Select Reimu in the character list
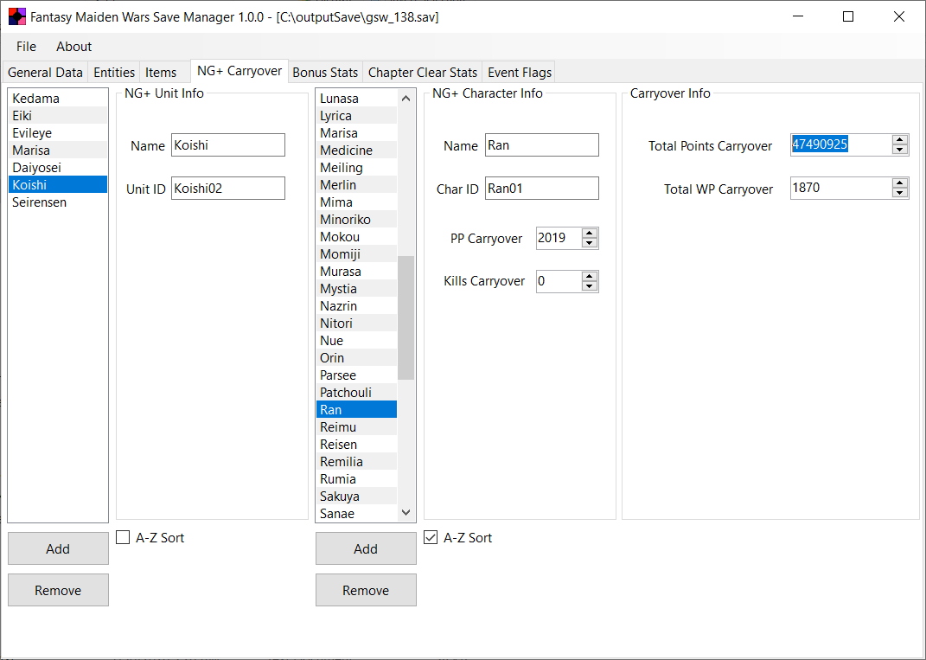 tap(357, 426)
